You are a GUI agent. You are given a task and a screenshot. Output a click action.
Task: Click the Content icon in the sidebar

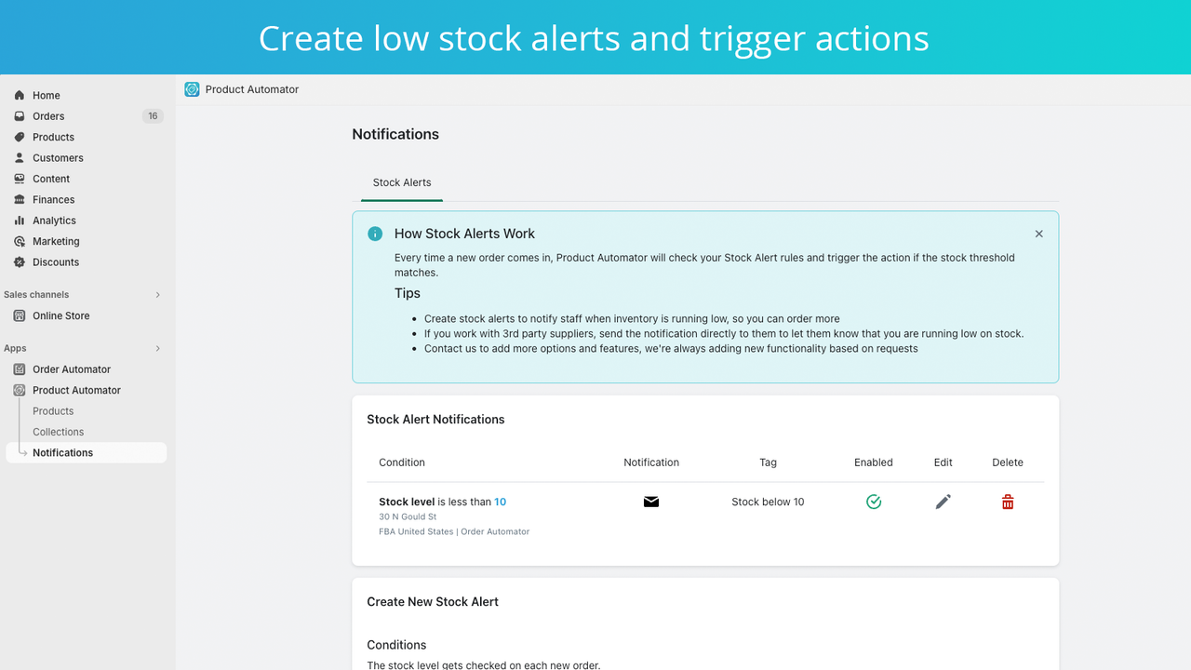20,179
